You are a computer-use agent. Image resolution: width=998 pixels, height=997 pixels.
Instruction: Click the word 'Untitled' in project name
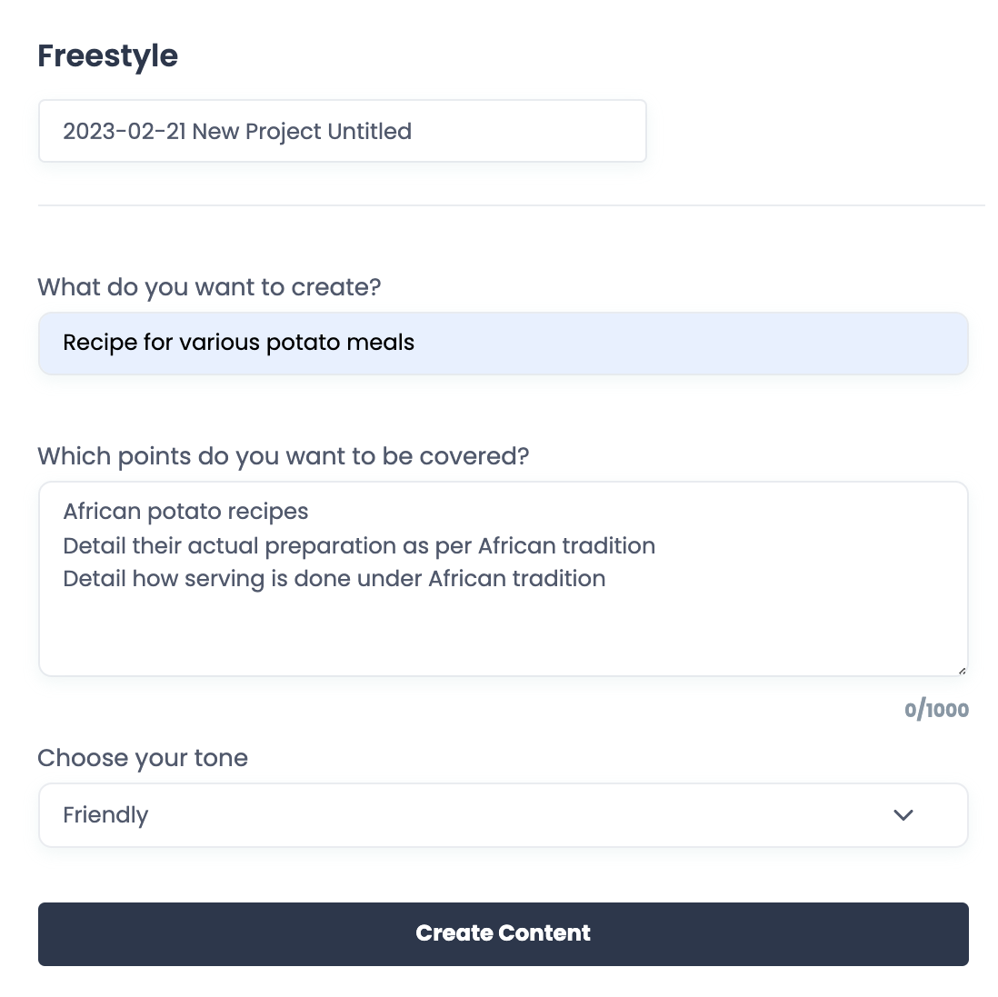click(369, 132)
